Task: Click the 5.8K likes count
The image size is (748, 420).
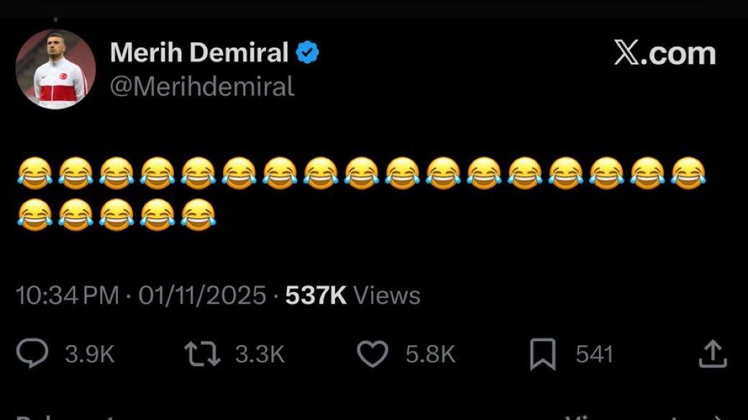Action: point(429,354)
